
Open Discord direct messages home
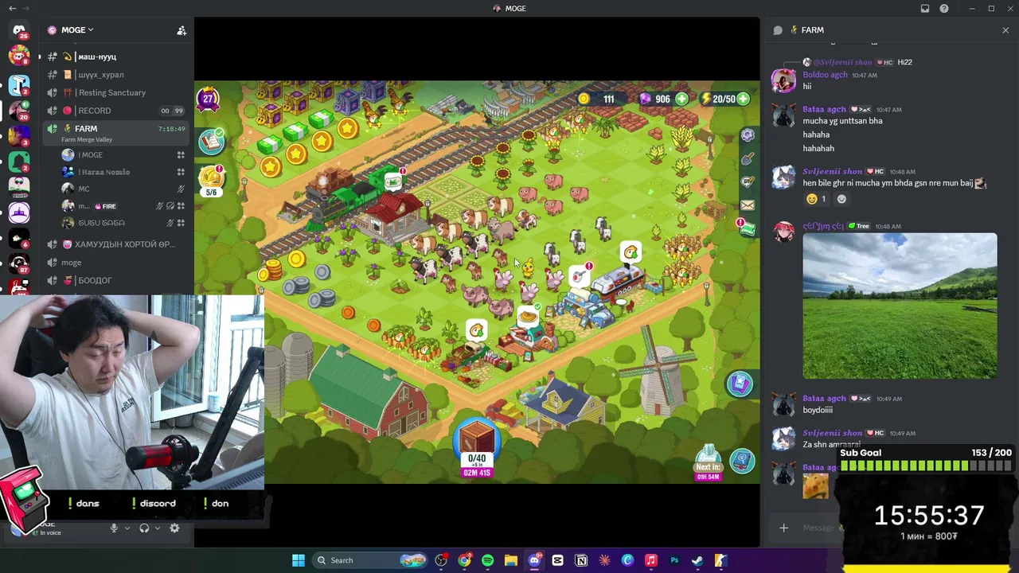tap(19, 30)
